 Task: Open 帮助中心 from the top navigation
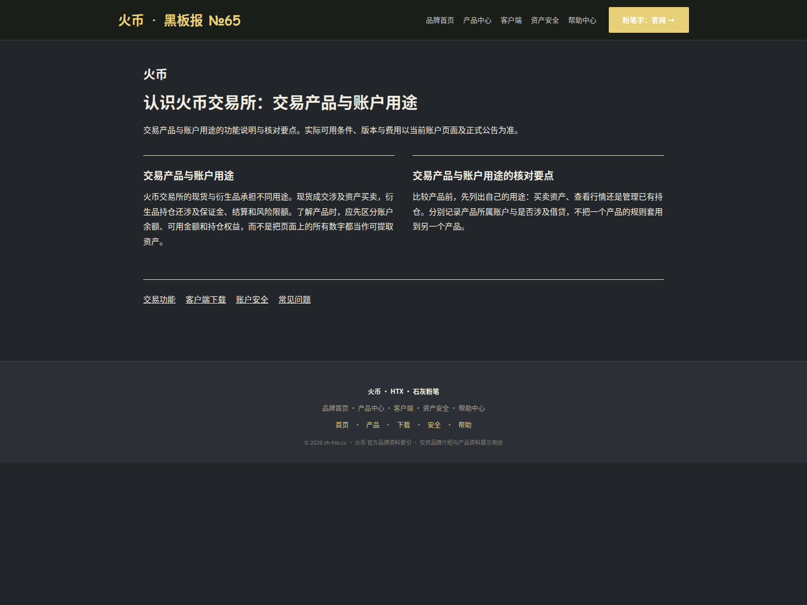point(582,20)
